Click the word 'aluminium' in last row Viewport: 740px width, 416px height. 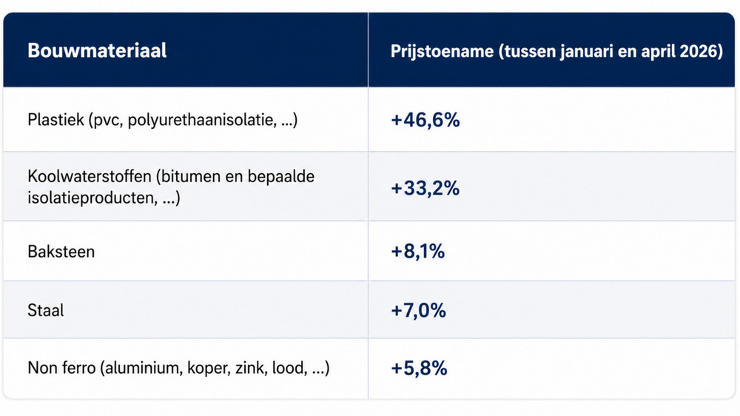[144, 367]
